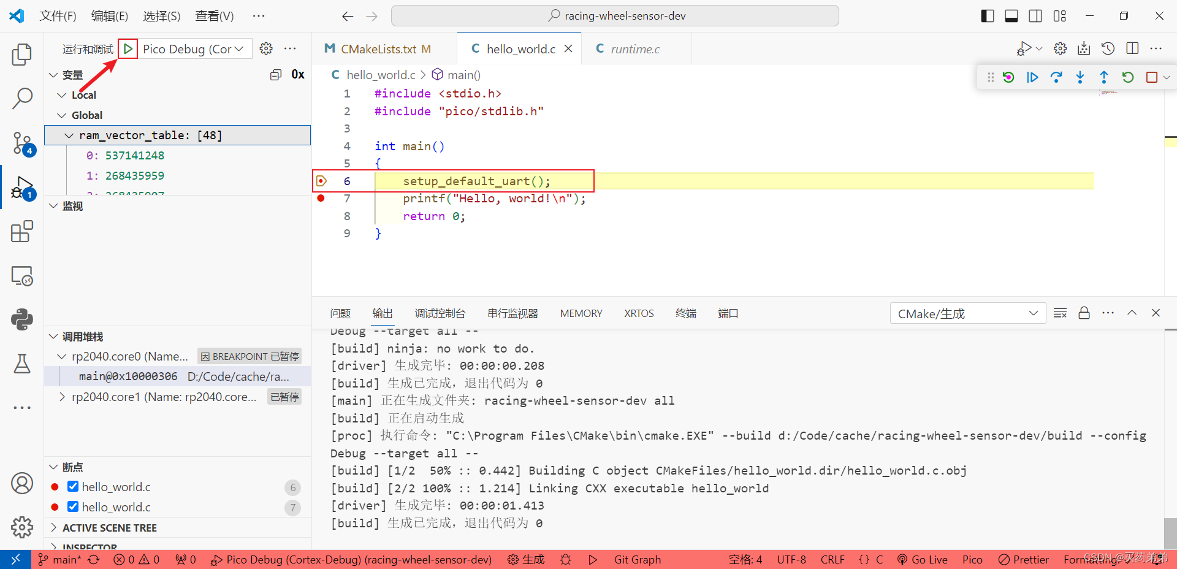The width and height of the screenshot is (1177, 569).
Task: Click the racing-wheel-sensor-dev search box
Action: coord(615,15)
